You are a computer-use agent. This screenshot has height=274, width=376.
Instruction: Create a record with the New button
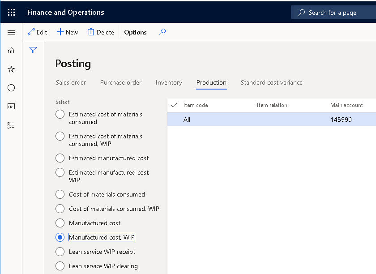pyautogui.click(x=67, y=32)
